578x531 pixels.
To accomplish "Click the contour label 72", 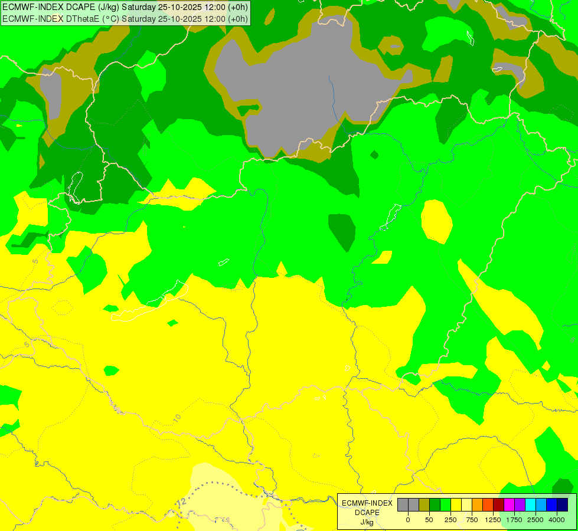I will [x=181, y=502].
